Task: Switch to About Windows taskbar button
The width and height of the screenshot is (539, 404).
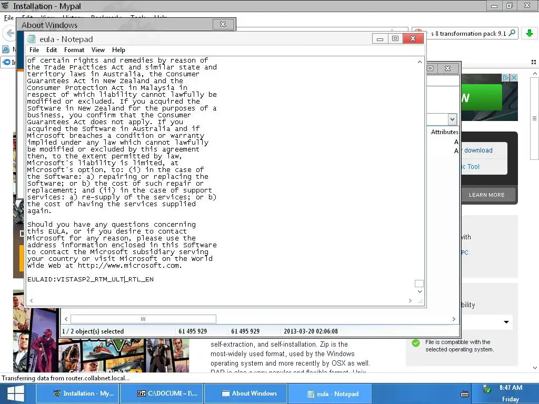Action: (x=246, y=393)
